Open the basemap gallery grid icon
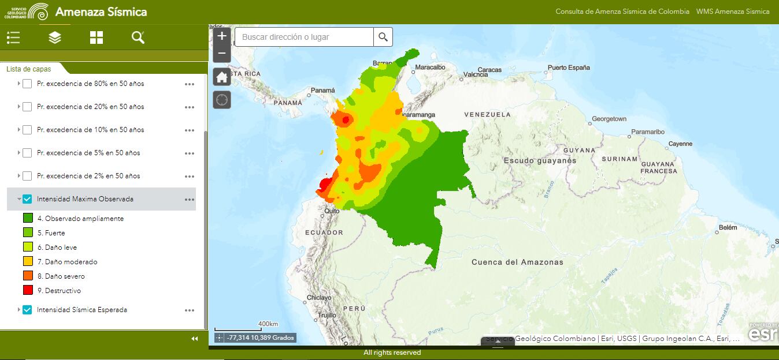The image size is (779, 360). pyautogui.click(x=97, y=37)
